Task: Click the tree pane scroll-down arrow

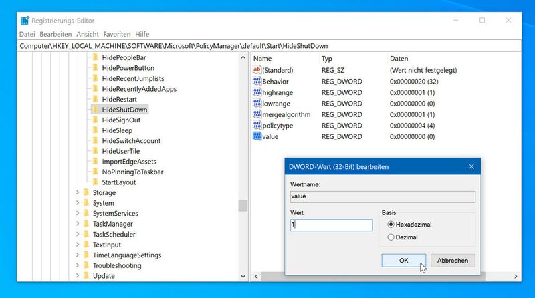Action: pyautogui.click(x=243, y=276)
